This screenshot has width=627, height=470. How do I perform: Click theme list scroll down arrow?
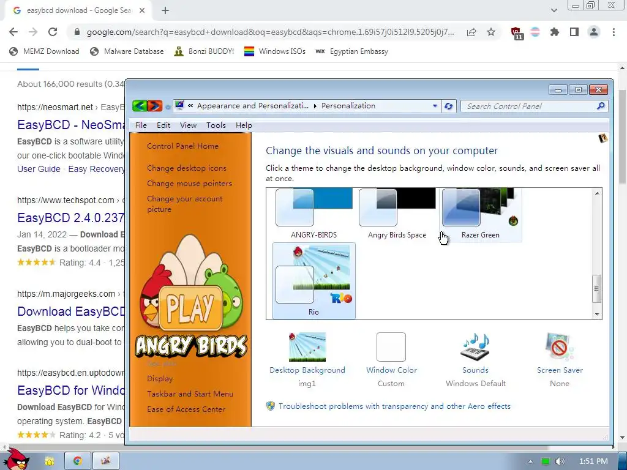[597, 314]
